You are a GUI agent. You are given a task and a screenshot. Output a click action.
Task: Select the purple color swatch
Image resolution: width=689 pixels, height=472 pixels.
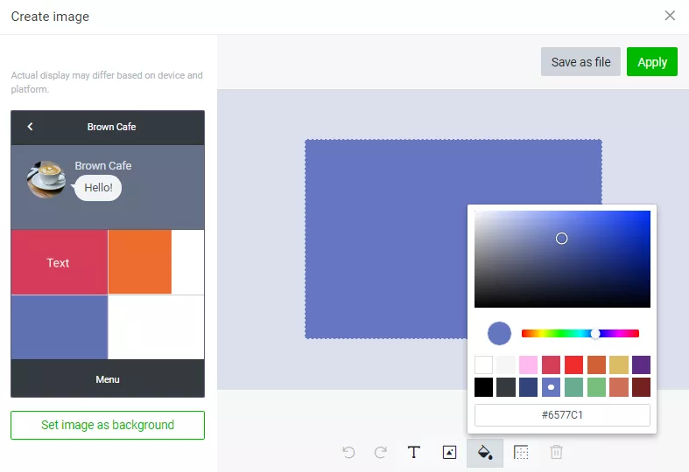(x=641, y=365)
